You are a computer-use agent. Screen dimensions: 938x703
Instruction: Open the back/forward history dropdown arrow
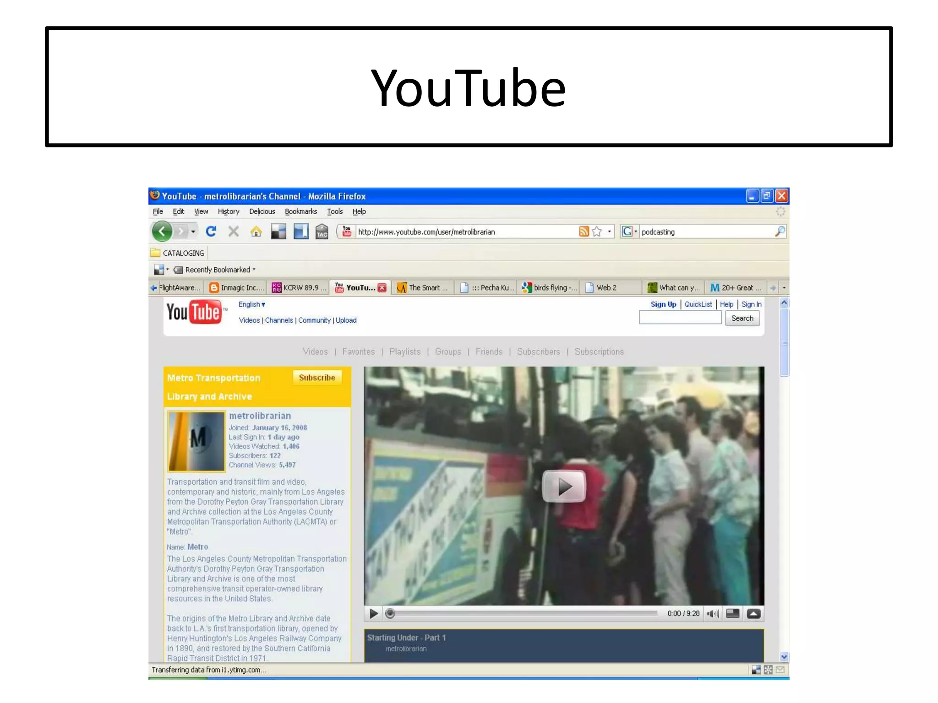(x=193, y=232)
